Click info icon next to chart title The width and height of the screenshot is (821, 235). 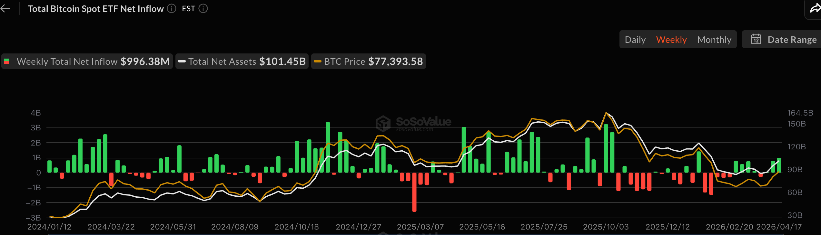(172, 9)
